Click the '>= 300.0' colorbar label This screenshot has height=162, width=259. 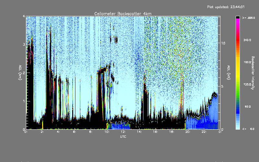pyautogui.click(x=249, y=18)
